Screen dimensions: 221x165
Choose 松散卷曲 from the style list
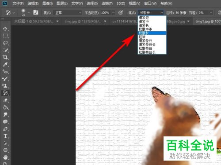152,48
